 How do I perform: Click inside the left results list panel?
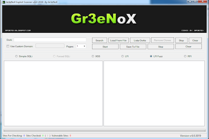click(x=53, y=93)
